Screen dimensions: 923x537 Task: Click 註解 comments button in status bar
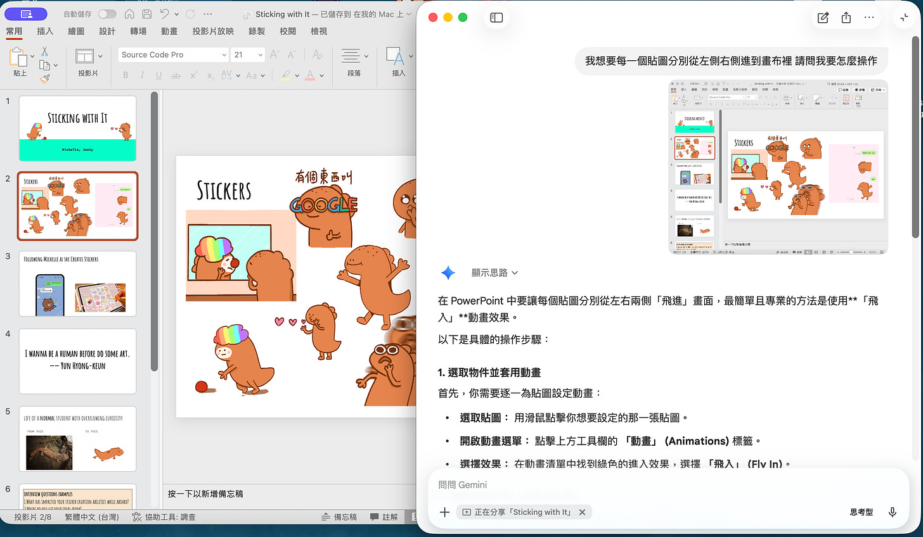(x=384, y=517)
